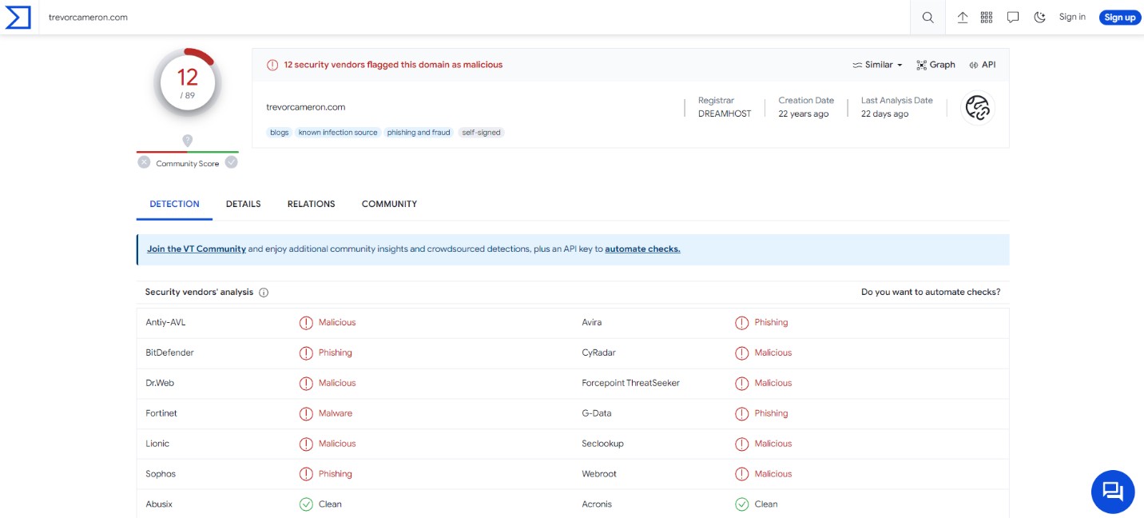Click the VirusTotal logo icon
1144x518 pixels.
pyautogui.click(x=18, y=18)
